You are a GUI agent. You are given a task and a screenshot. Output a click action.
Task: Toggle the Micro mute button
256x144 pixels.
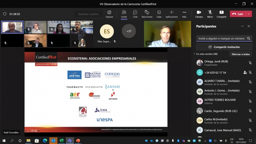click(x=210, y=14)
